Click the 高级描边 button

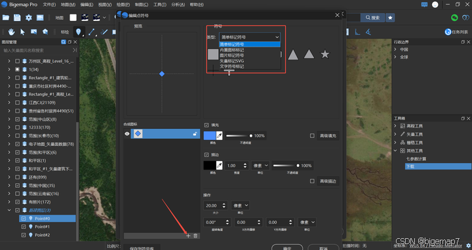(328, 181)
